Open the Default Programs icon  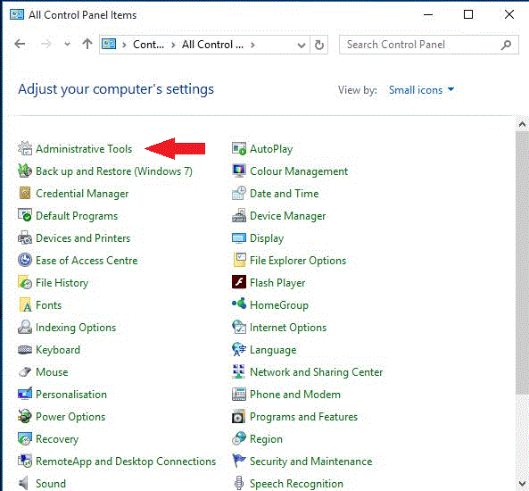(25, 215)
